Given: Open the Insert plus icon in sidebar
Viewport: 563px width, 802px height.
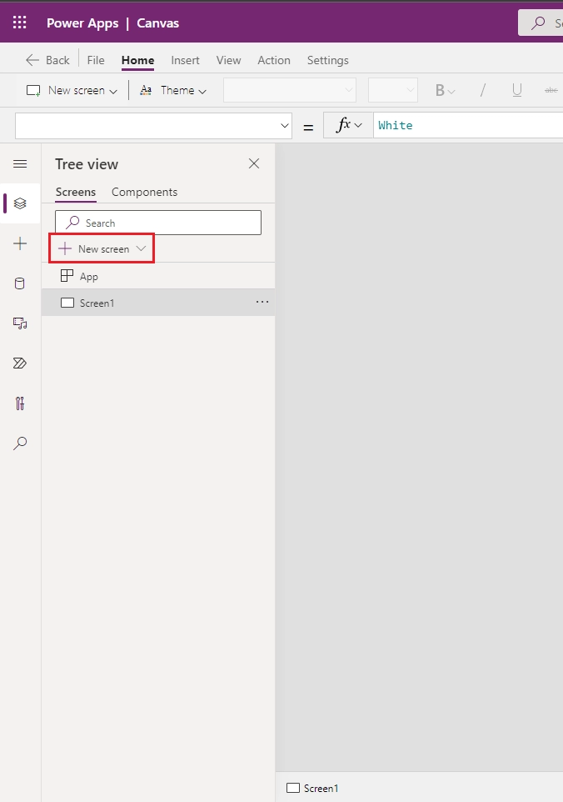Looking at the screenshot, I should tap(20, 243).
